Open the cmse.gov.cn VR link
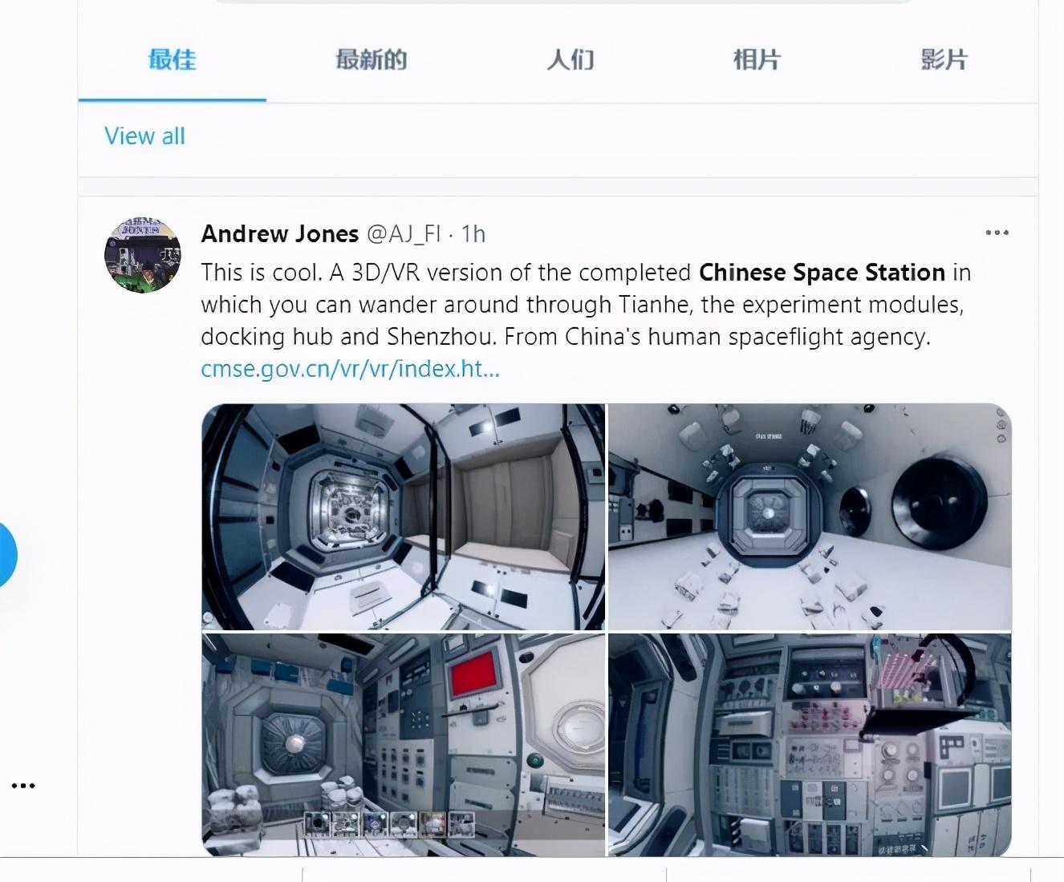This screenshot has width=1064, height=882. [x=350, y=368]
